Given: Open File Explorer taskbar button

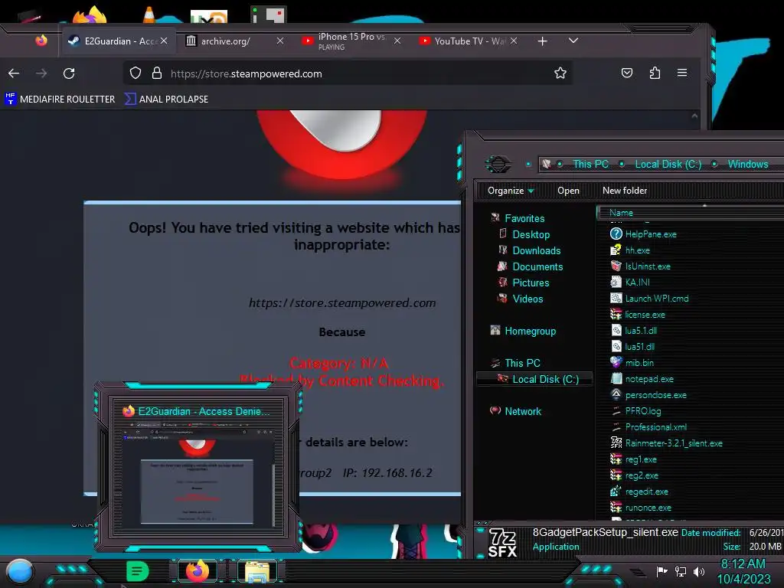Looking at the screenshot, I should click(257, 572).
